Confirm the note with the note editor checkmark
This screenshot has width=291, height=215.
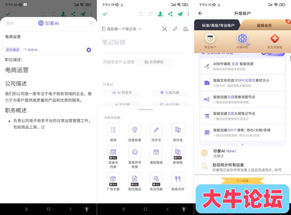pyautogui.click(x=105, y=14)
